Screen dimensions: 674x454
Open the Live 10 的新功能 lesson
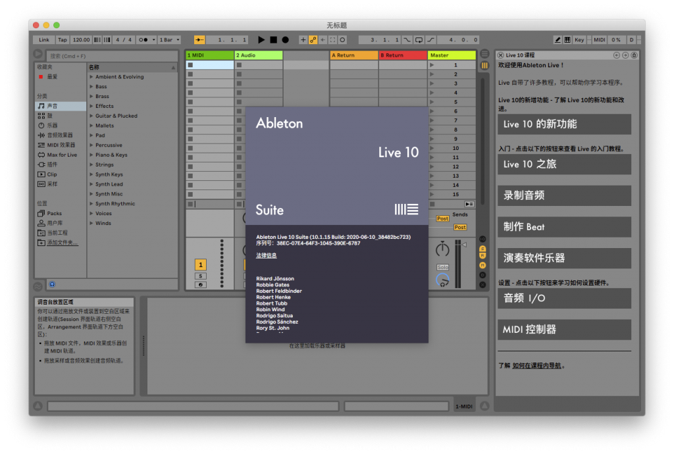tap(564, 124)
